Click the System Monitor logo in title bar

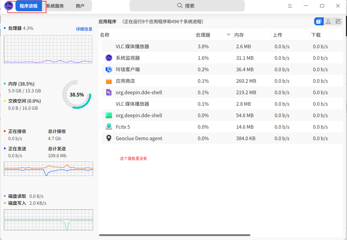pyautogui.click(x=9, y=6)
